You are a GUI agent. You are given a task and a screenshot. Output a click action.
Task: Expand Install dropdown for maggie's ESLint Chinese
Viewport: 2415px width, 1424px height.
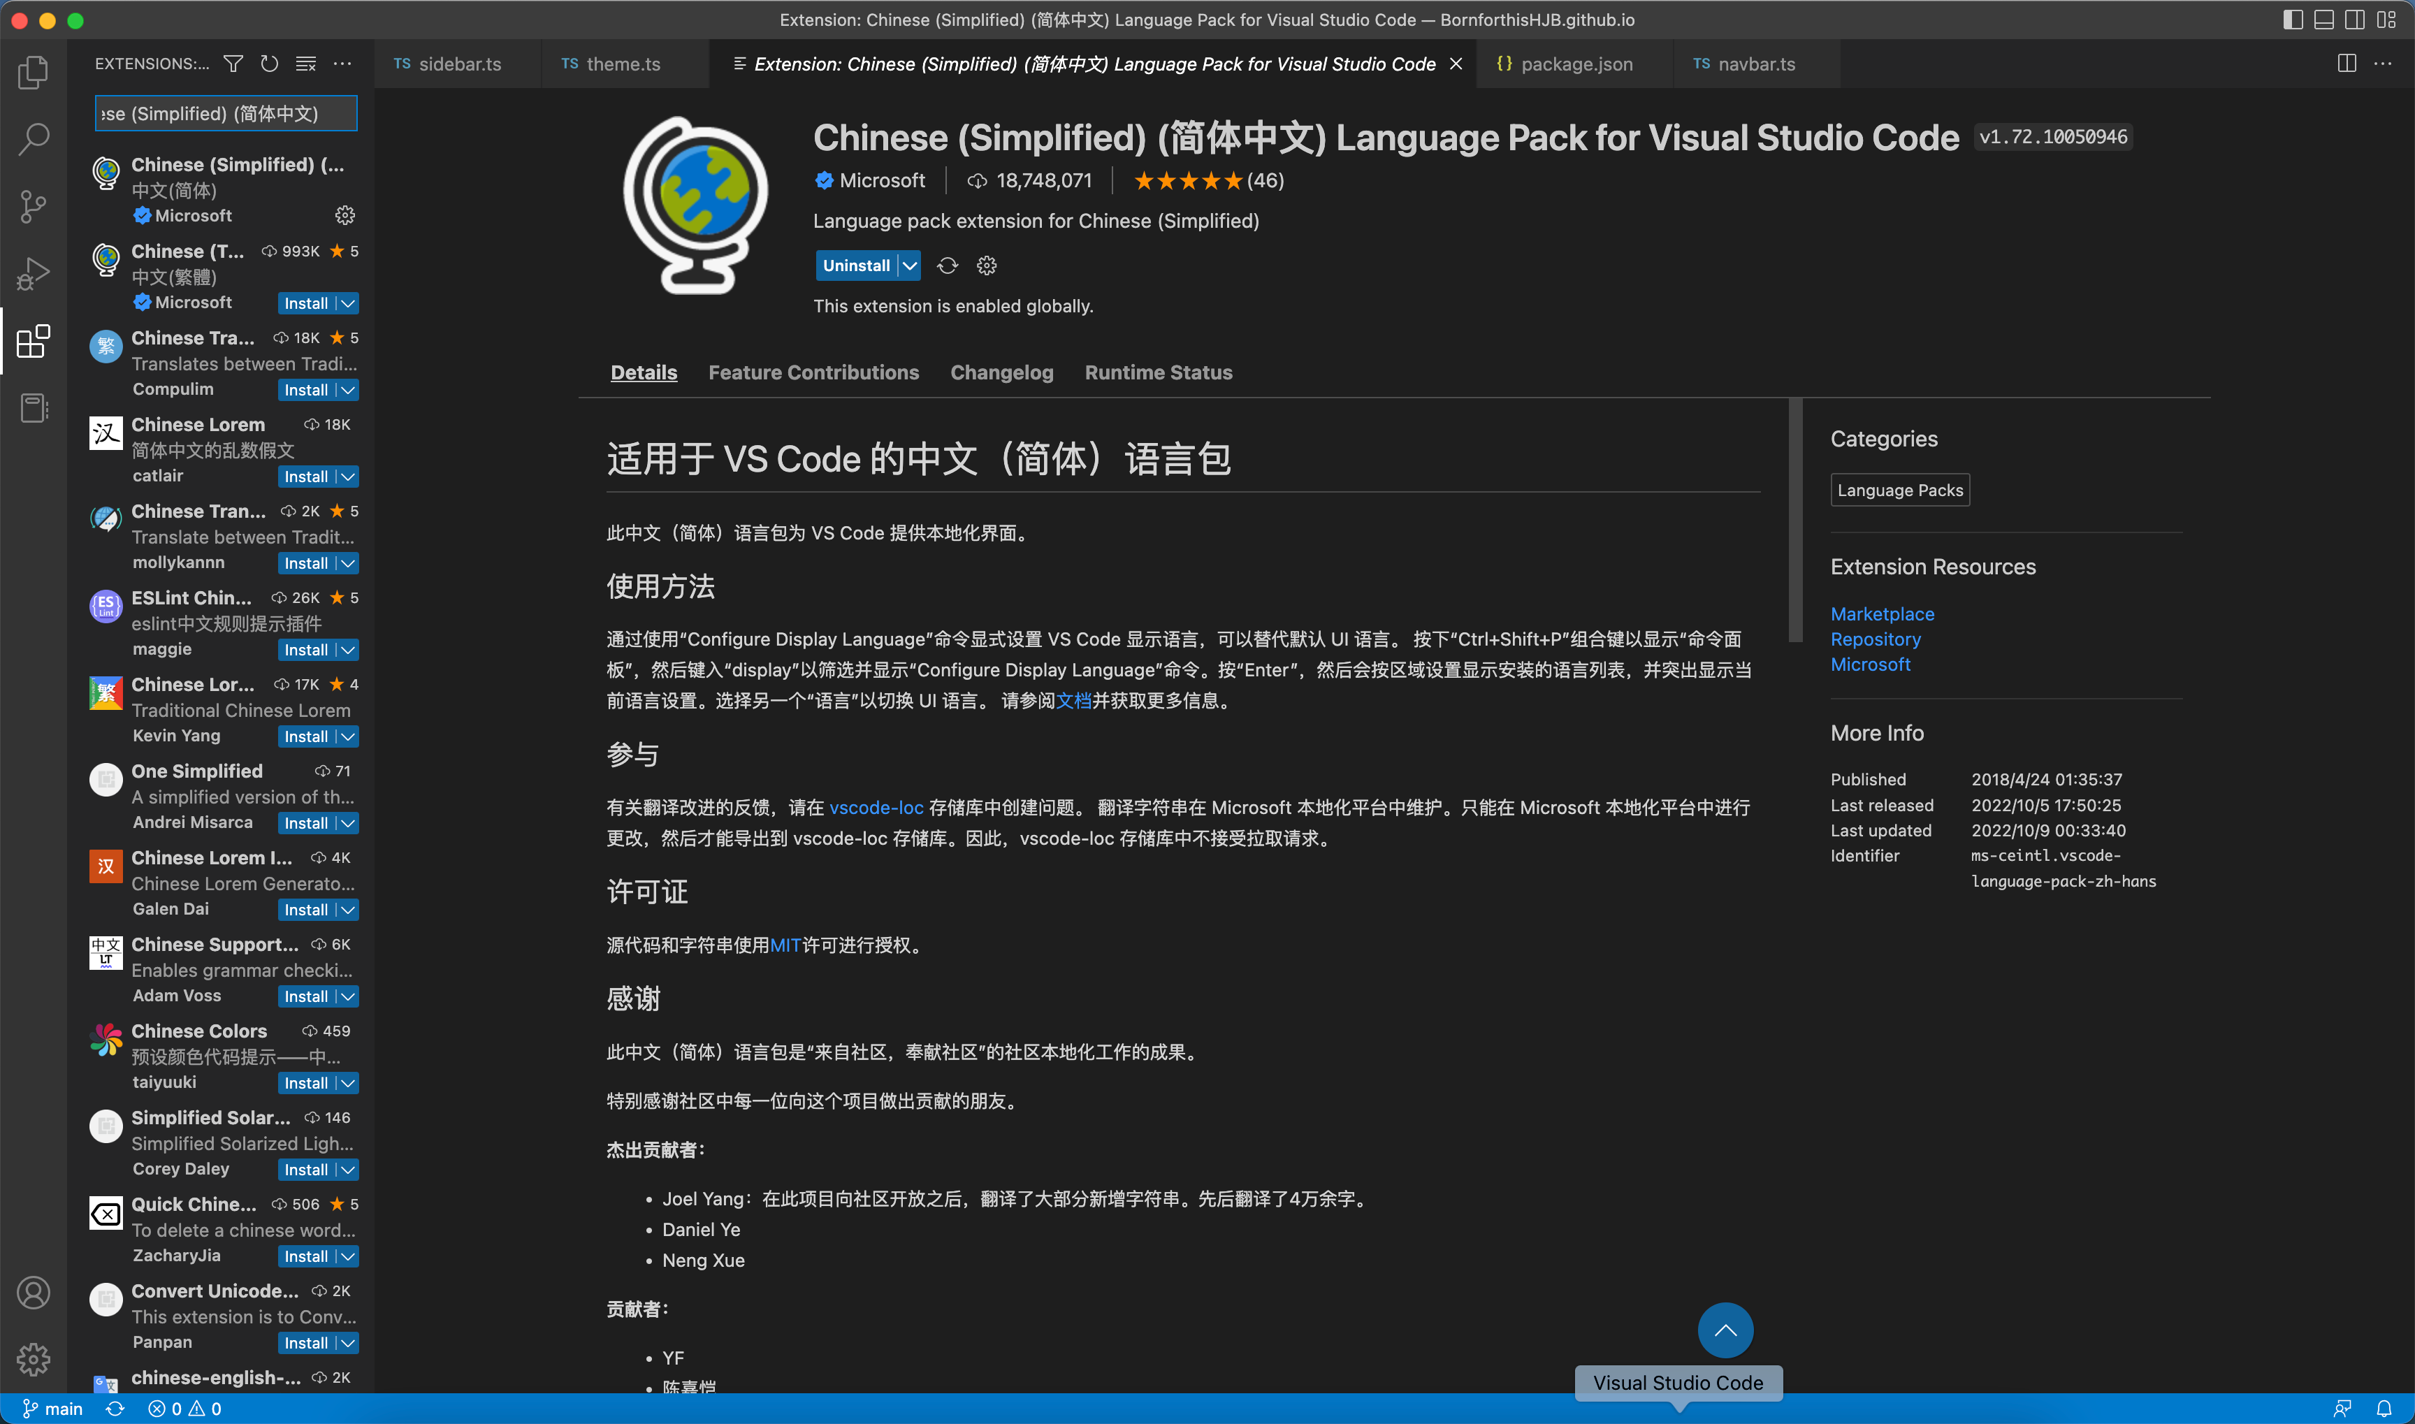(x=348, y=651)
